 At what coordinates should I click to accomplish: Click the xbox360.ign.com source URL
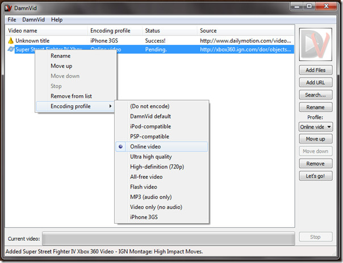245,50
